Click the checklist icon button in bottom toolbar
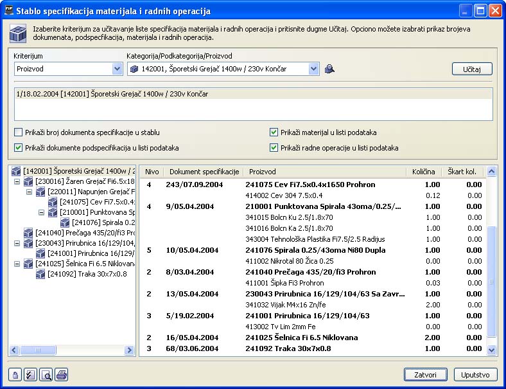Viewport: 506px width, 389px height. [30, 375]
